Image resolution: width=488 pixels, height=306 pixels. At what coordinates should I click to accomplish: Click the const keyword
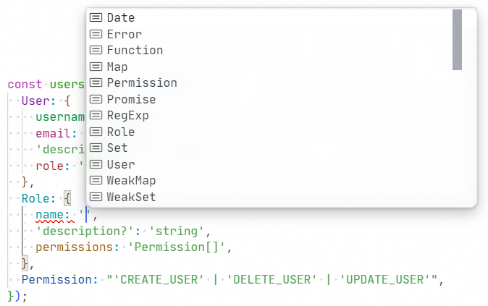click(x=25, y=85)
